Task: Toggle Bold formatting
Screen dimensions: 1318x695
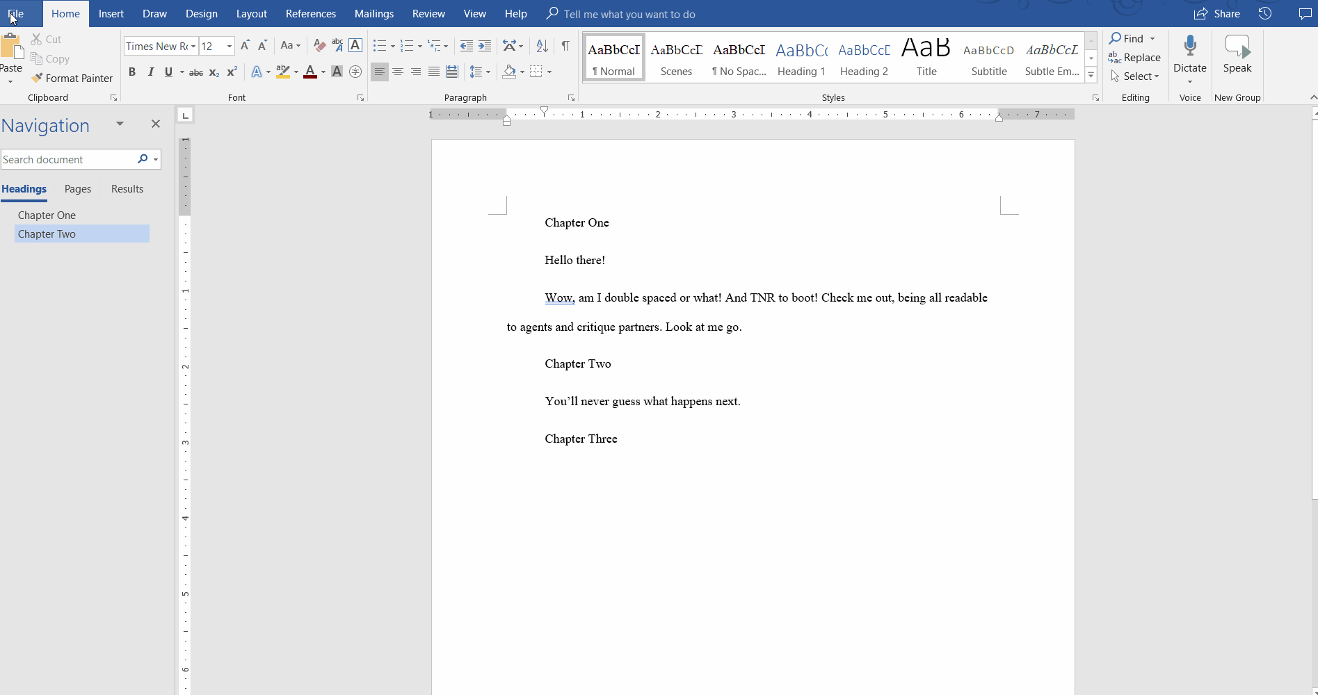Action: (132, 72)
